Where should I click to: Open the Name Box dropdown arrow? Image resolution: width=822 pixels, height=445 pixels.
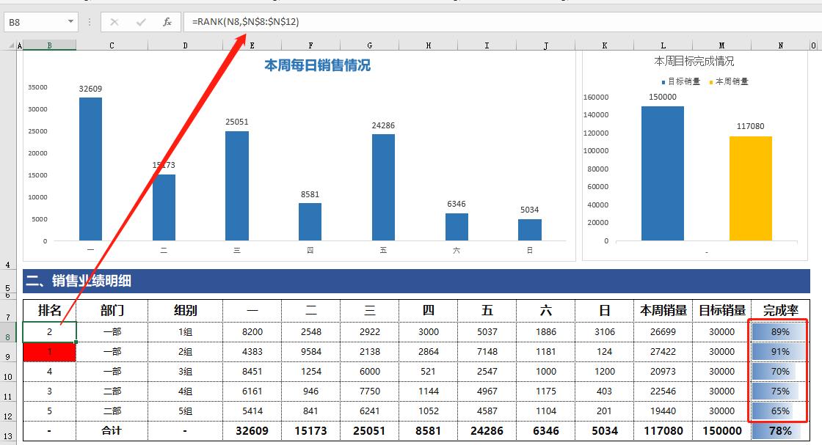[x=70, y=22]
